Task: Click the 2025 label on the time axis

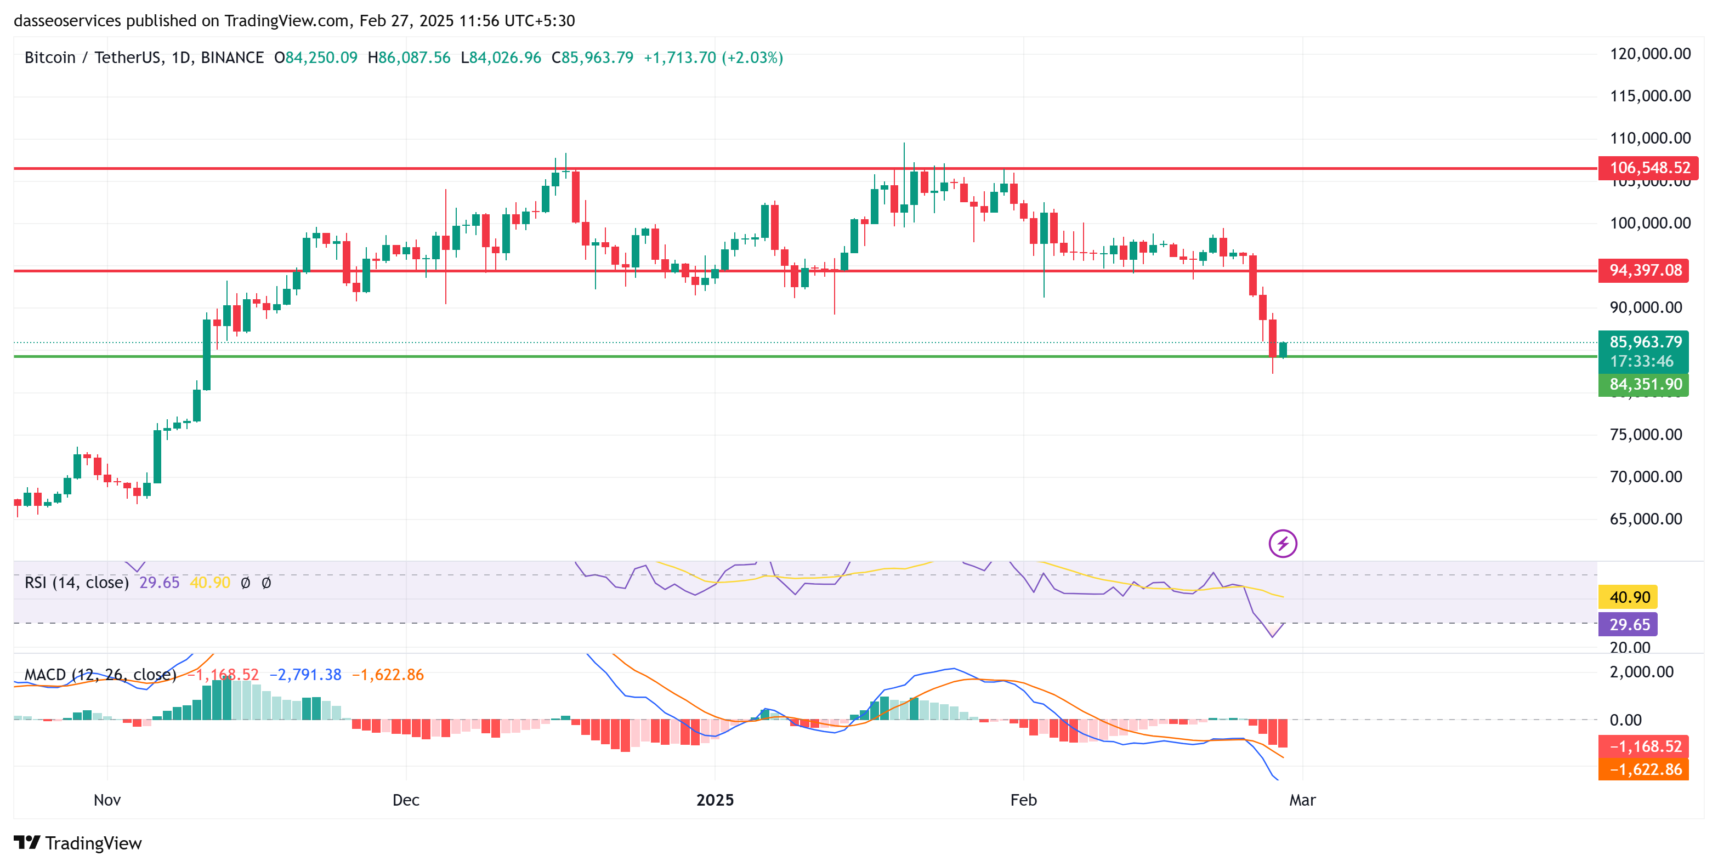Action: (715, 800)
